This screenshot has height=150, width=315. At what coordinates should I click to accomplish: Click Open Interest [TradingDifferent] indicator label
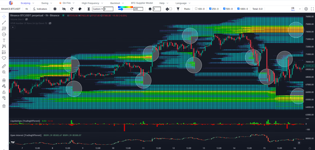26,135
